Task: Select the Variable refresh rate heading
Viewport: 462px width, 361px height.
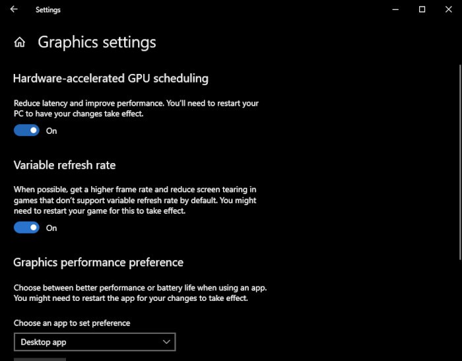Action: point(65,165)
